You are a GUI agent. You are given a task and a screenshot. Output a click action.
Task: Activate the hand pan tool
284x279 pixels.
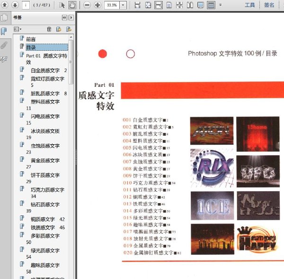point(72,5)
